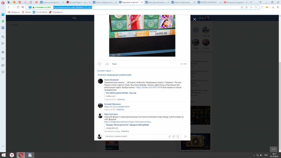281x158 pixels.
Task: Attach photo with camera icon in comment box
Action: pyautogui.click(x=174, y=136)
